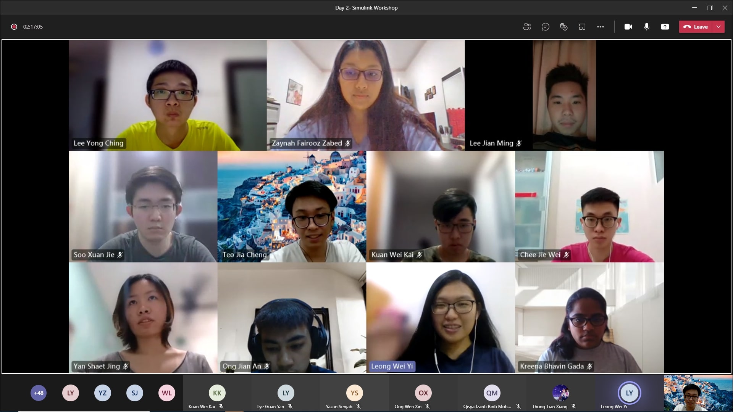The height and width of the screenshot is (412, 733).
Task: Click the self-preview video thumbnail
Action: (x=698, y=393)
